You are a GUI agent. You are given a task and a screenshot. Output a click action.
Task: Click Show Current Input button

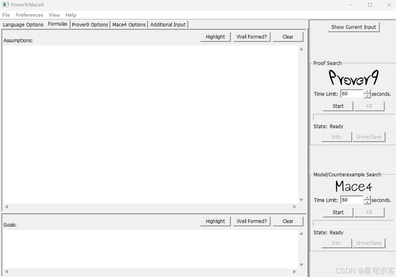(353, 27)
